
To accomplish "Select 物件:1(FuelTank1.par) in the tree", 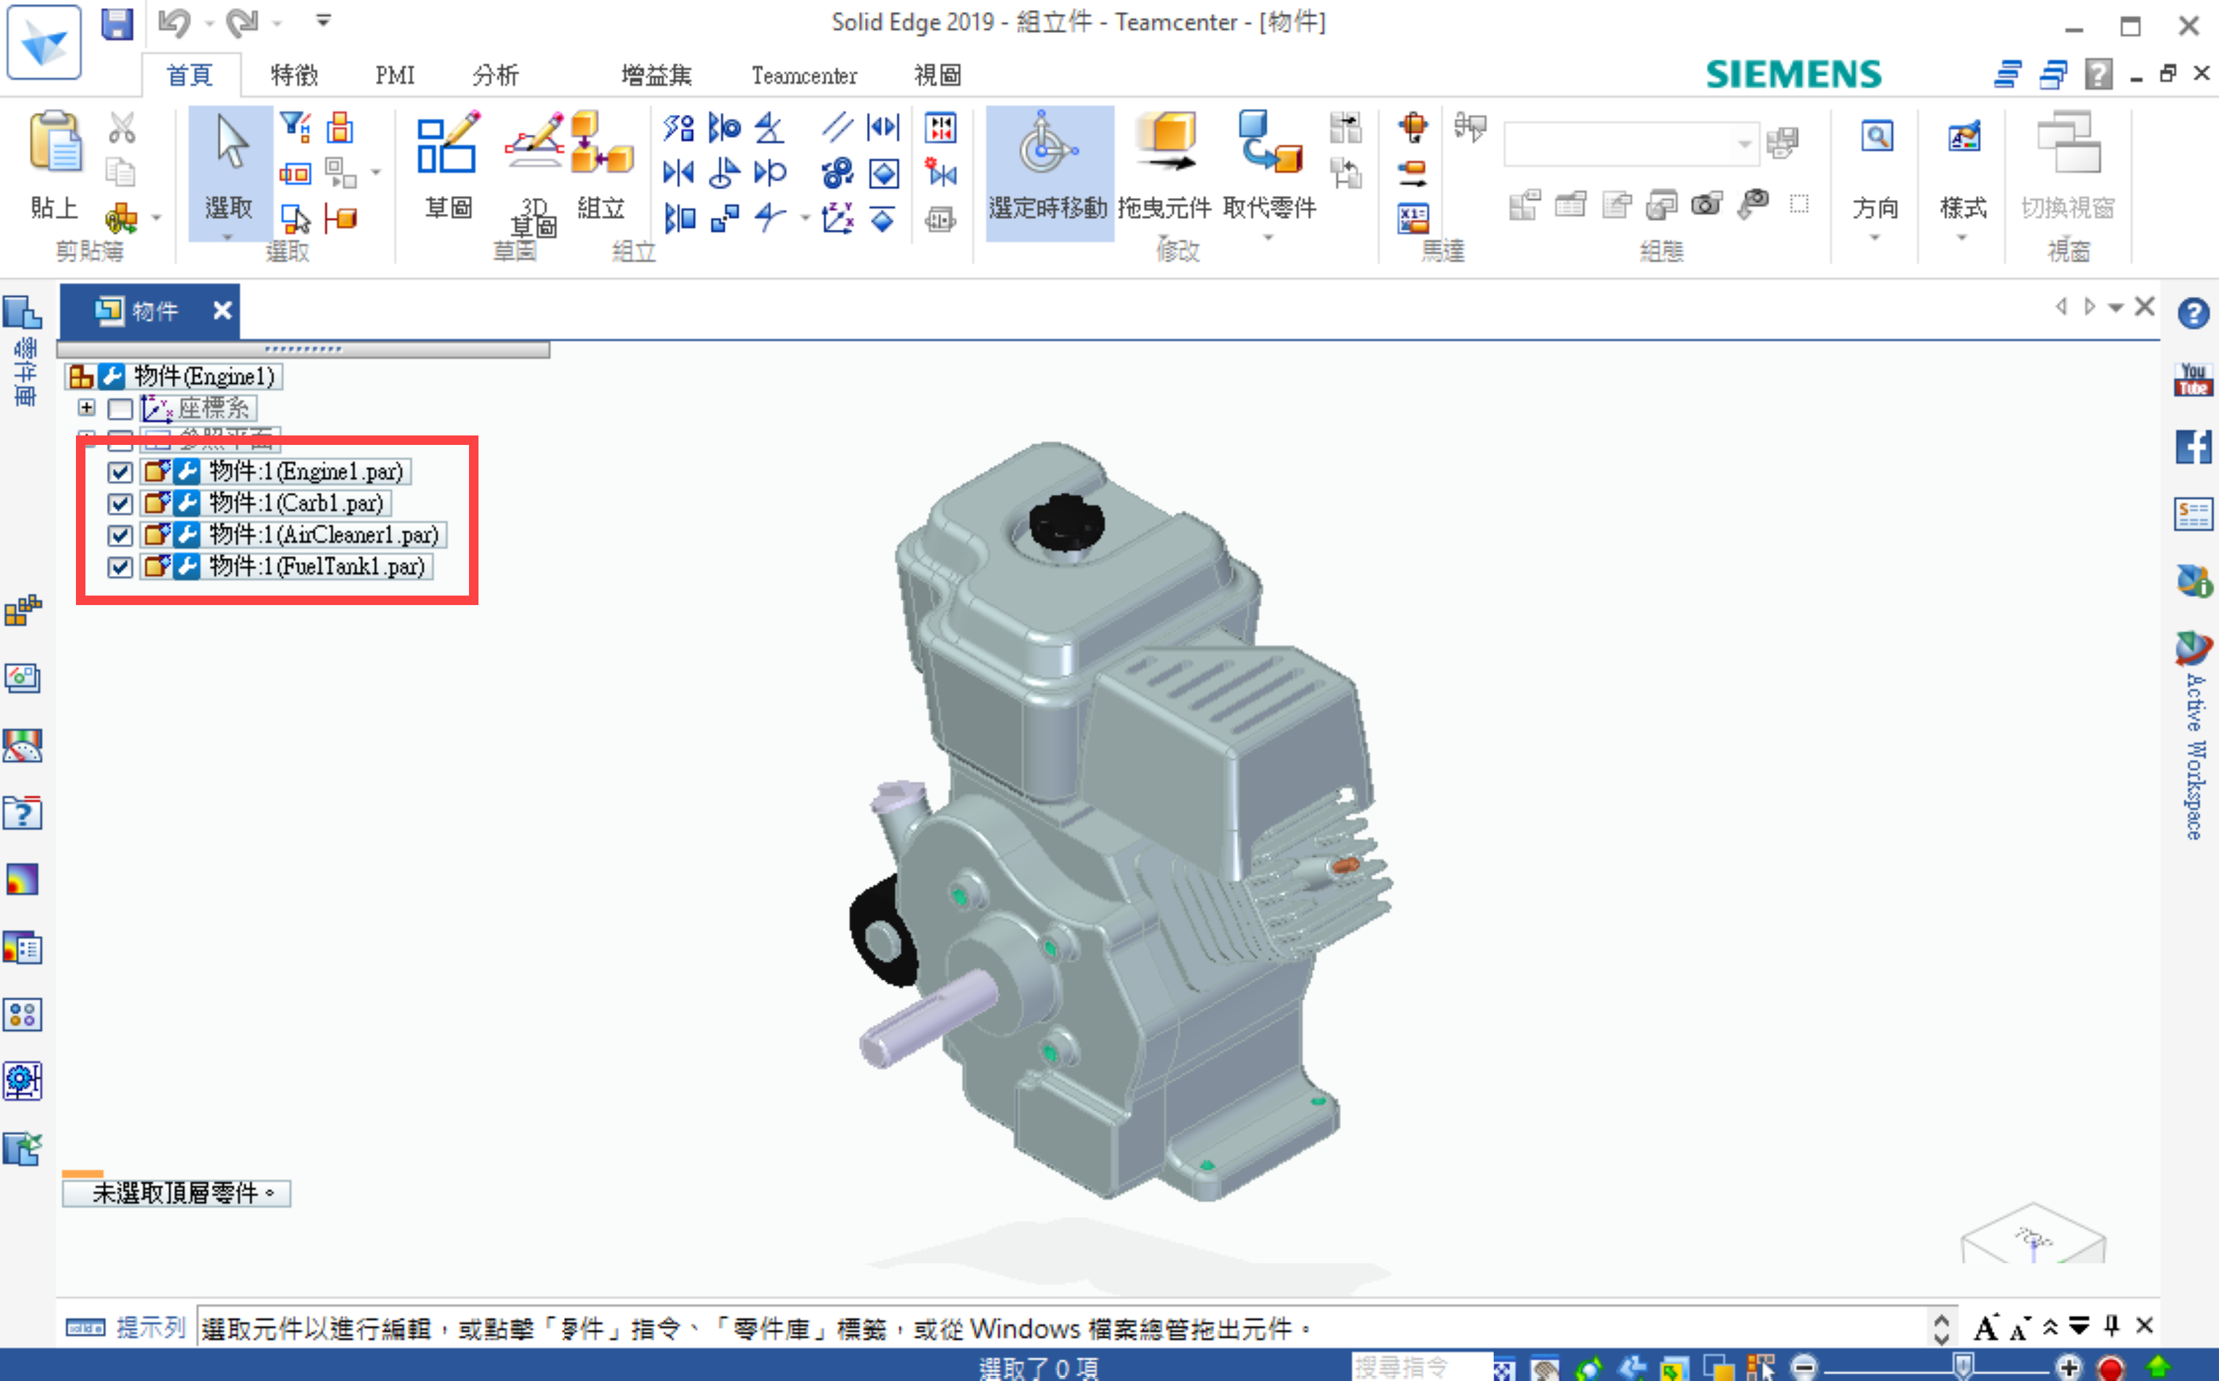I will pyautogui.click(x=317, y=567).
